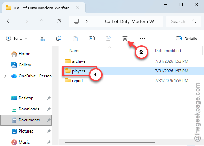This screenshot has height=146, width=204.
Task: Go back with the Back arrow
Action: point(9,21)
